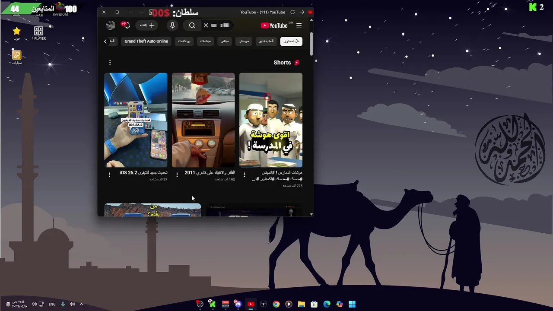The width and height of the screenshot is (553, 311).
Task: Switch the ENG input language
Action: pyautogui.click(x=52, y=304)
